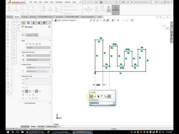Collapse the Dimension Text section
This screenshot has height=134, width=179.
coord(50,76)
